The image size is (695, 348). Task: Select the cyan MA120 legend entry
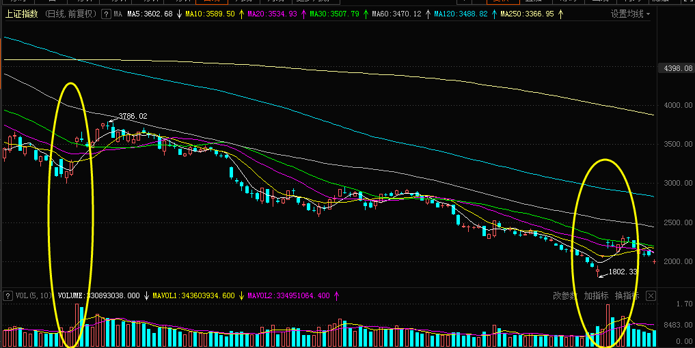pos(461,14)
